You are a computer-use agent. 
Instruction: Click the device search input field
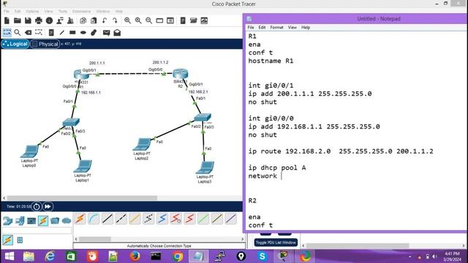click(x=37, y=231)
